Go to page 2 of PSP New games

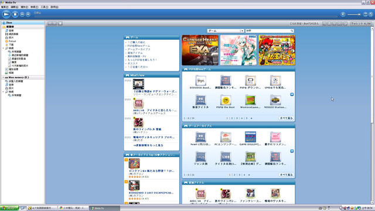pyautogui.click(x=232, y=118)
